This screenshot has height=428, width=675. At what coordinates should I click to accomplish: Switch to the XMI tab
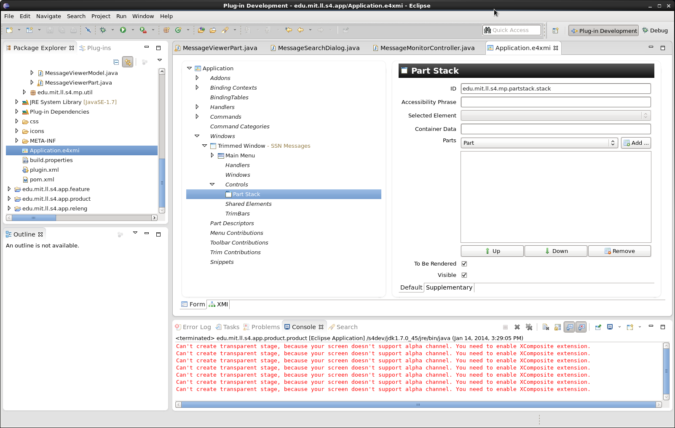tap(219, 304)
